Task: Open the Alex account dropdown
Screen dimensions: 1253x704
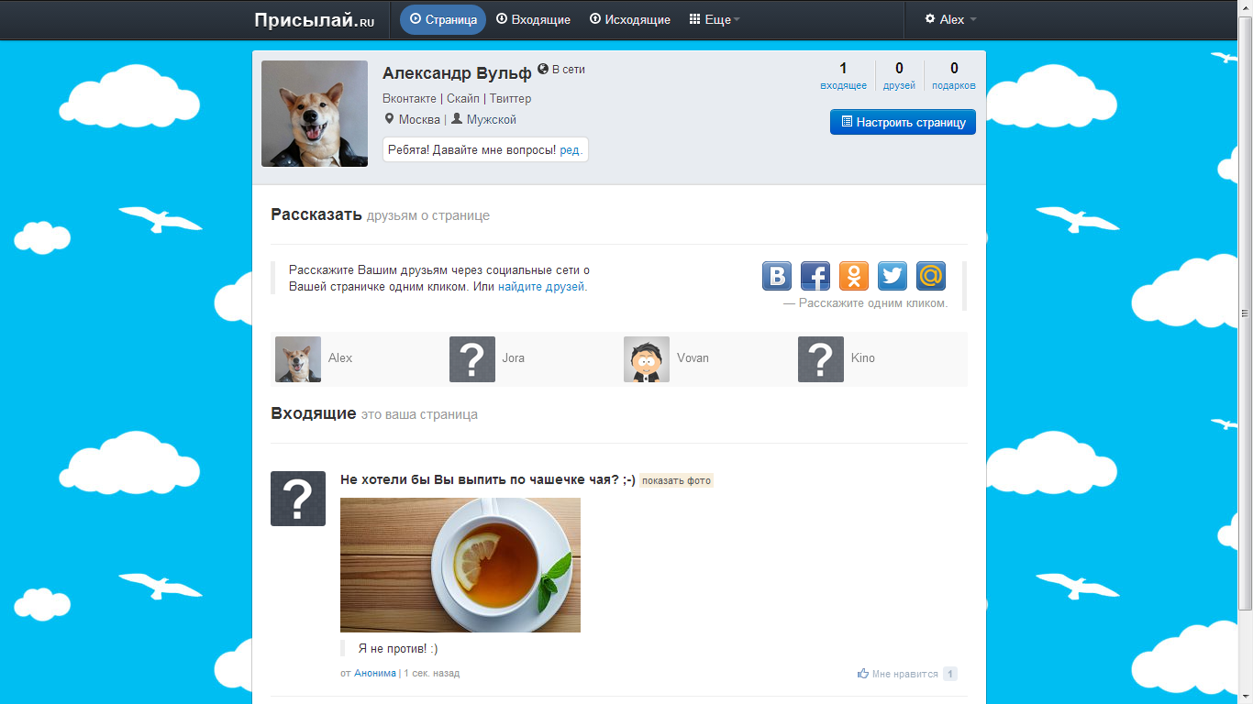Action: coord(951,19)
